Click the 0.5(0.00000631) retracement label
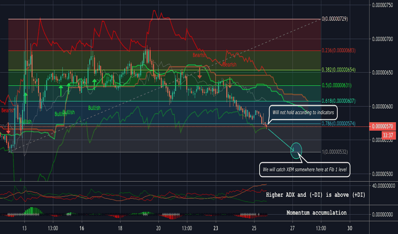 point(337,85)
